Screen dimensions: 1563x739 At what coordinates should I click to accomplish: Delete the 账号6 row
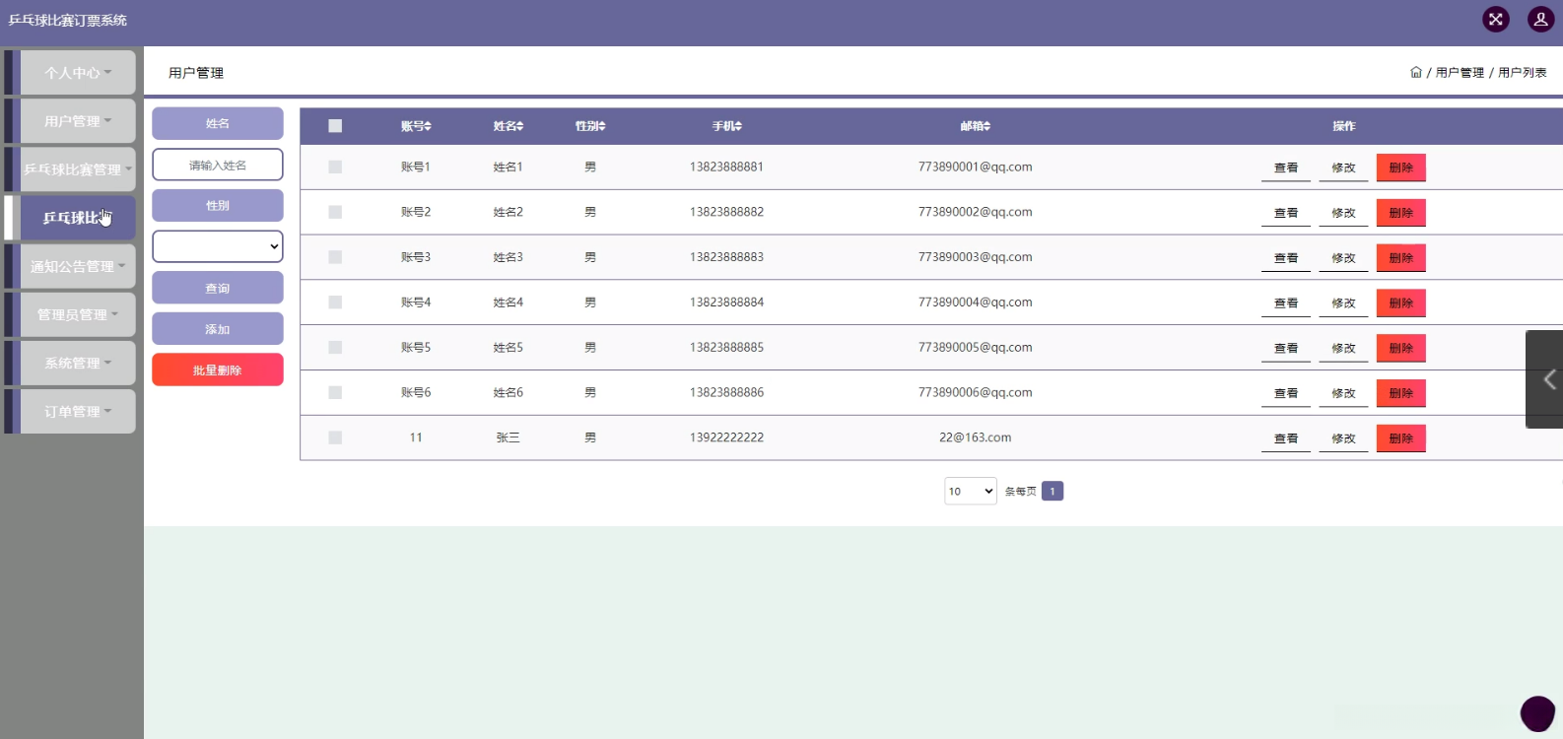point(1401,393)
